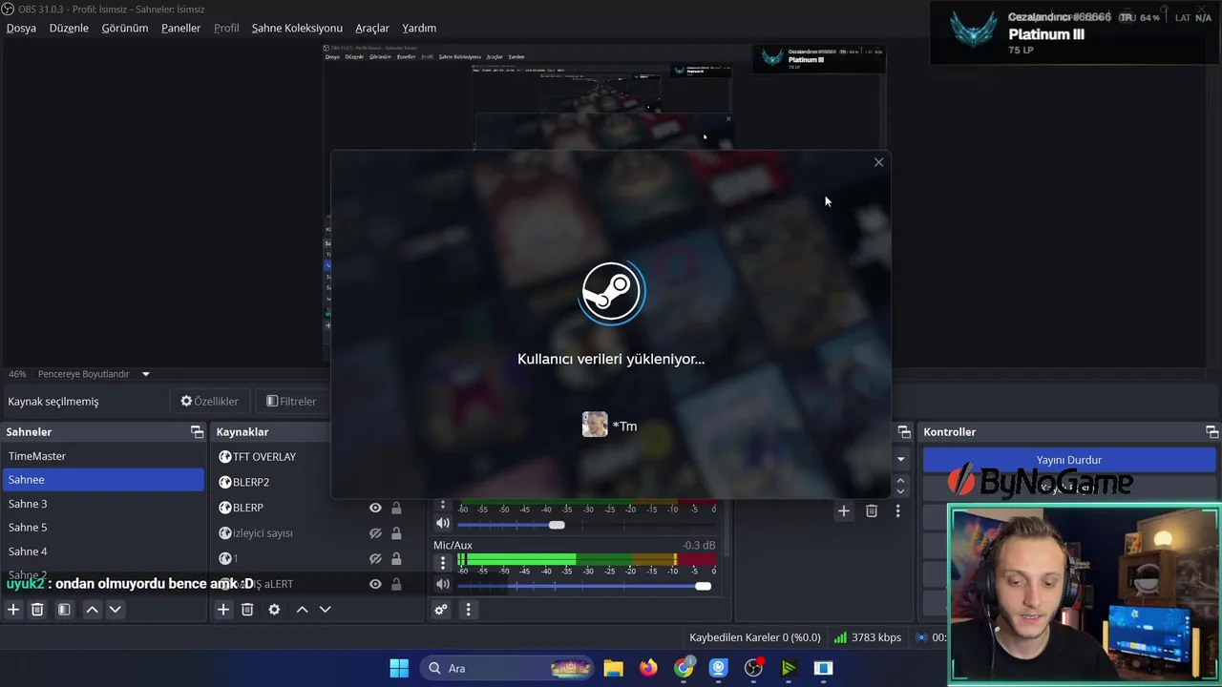
Task: Hide the aLERT source with its eye icon
Action: pyautogui.click(x=375, y=584)
